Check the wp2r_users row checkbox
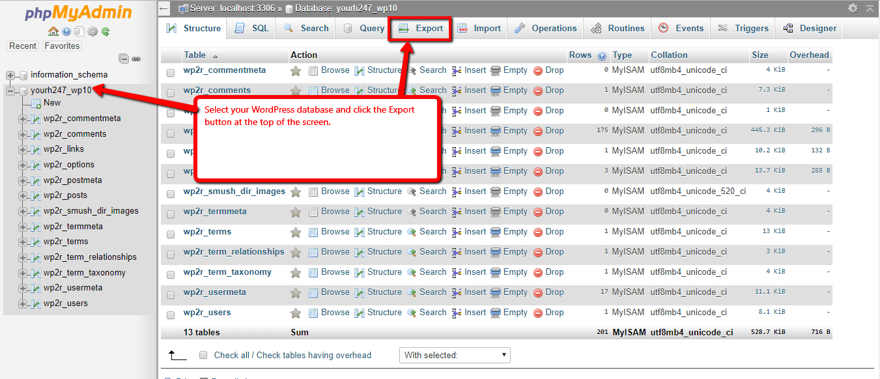The width and height of the screenshot is (880, 379). 171,315
